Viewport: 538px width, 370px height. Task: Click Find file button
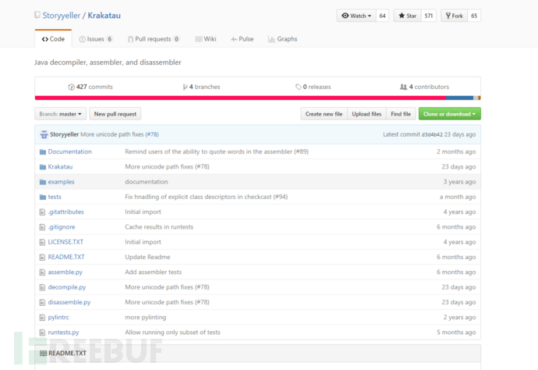click(401, 114)
